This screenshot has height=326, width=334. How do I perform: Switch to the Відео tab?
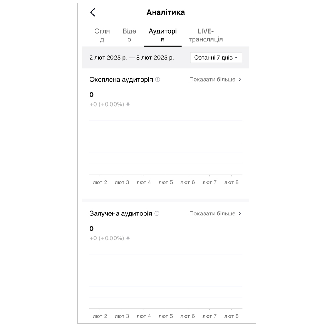(x=129, y=35)
